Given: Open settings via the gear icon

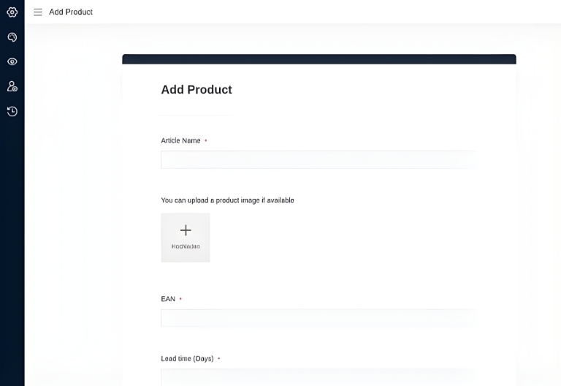Looking at the screenshot, I should (x=12, y=12).
